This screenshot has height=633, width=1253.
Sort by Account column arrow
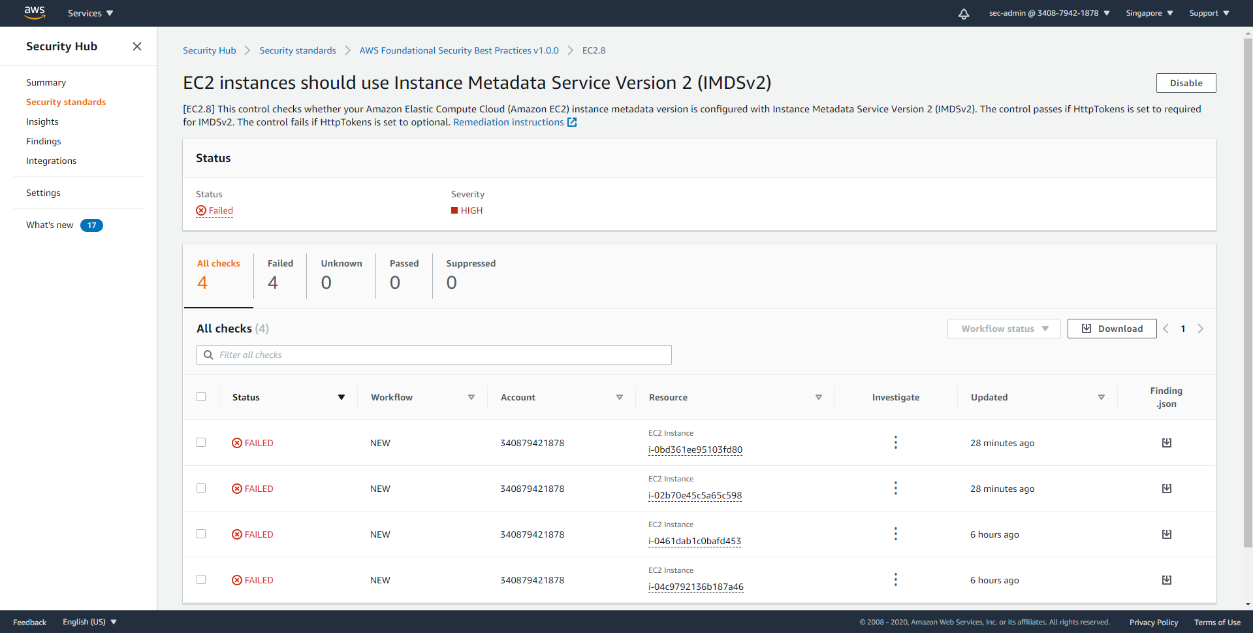point(620,397)
